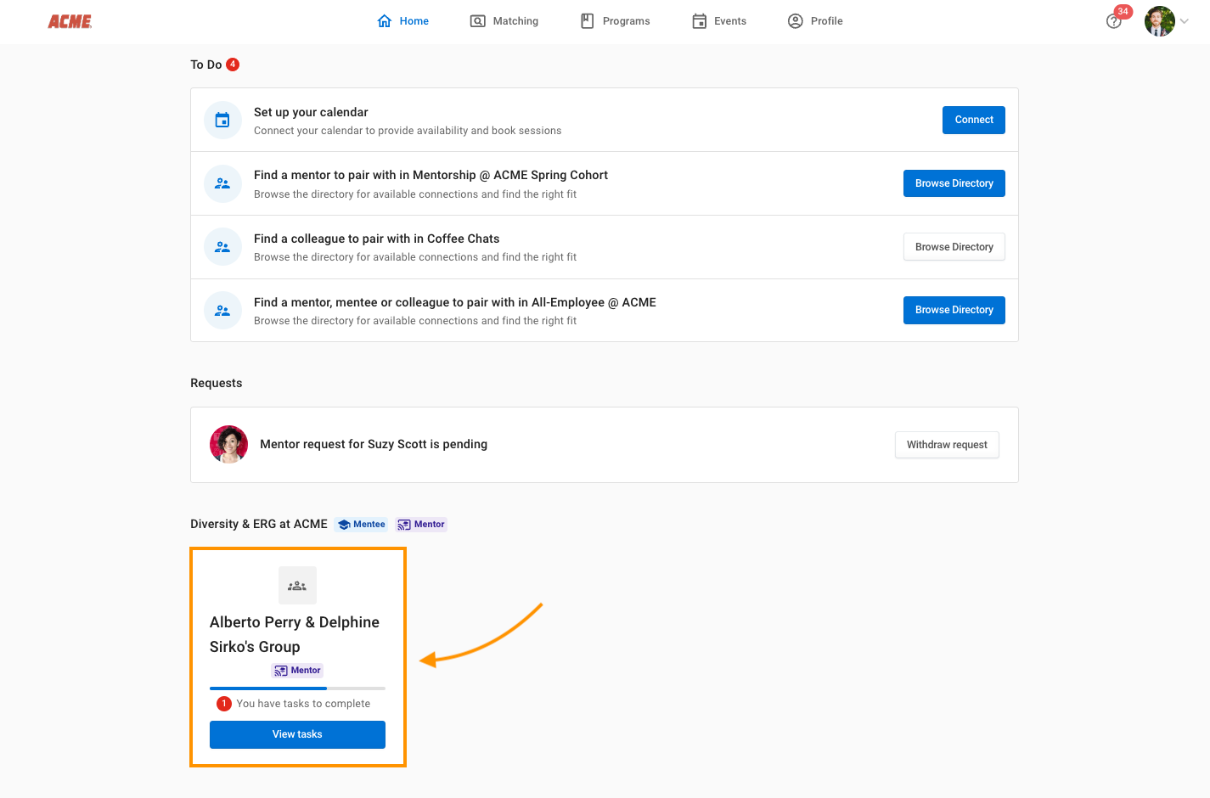Open help icon with 34 notifications
The height and width of the screenshot is (798, 1210).
(x=1115, y=20)
